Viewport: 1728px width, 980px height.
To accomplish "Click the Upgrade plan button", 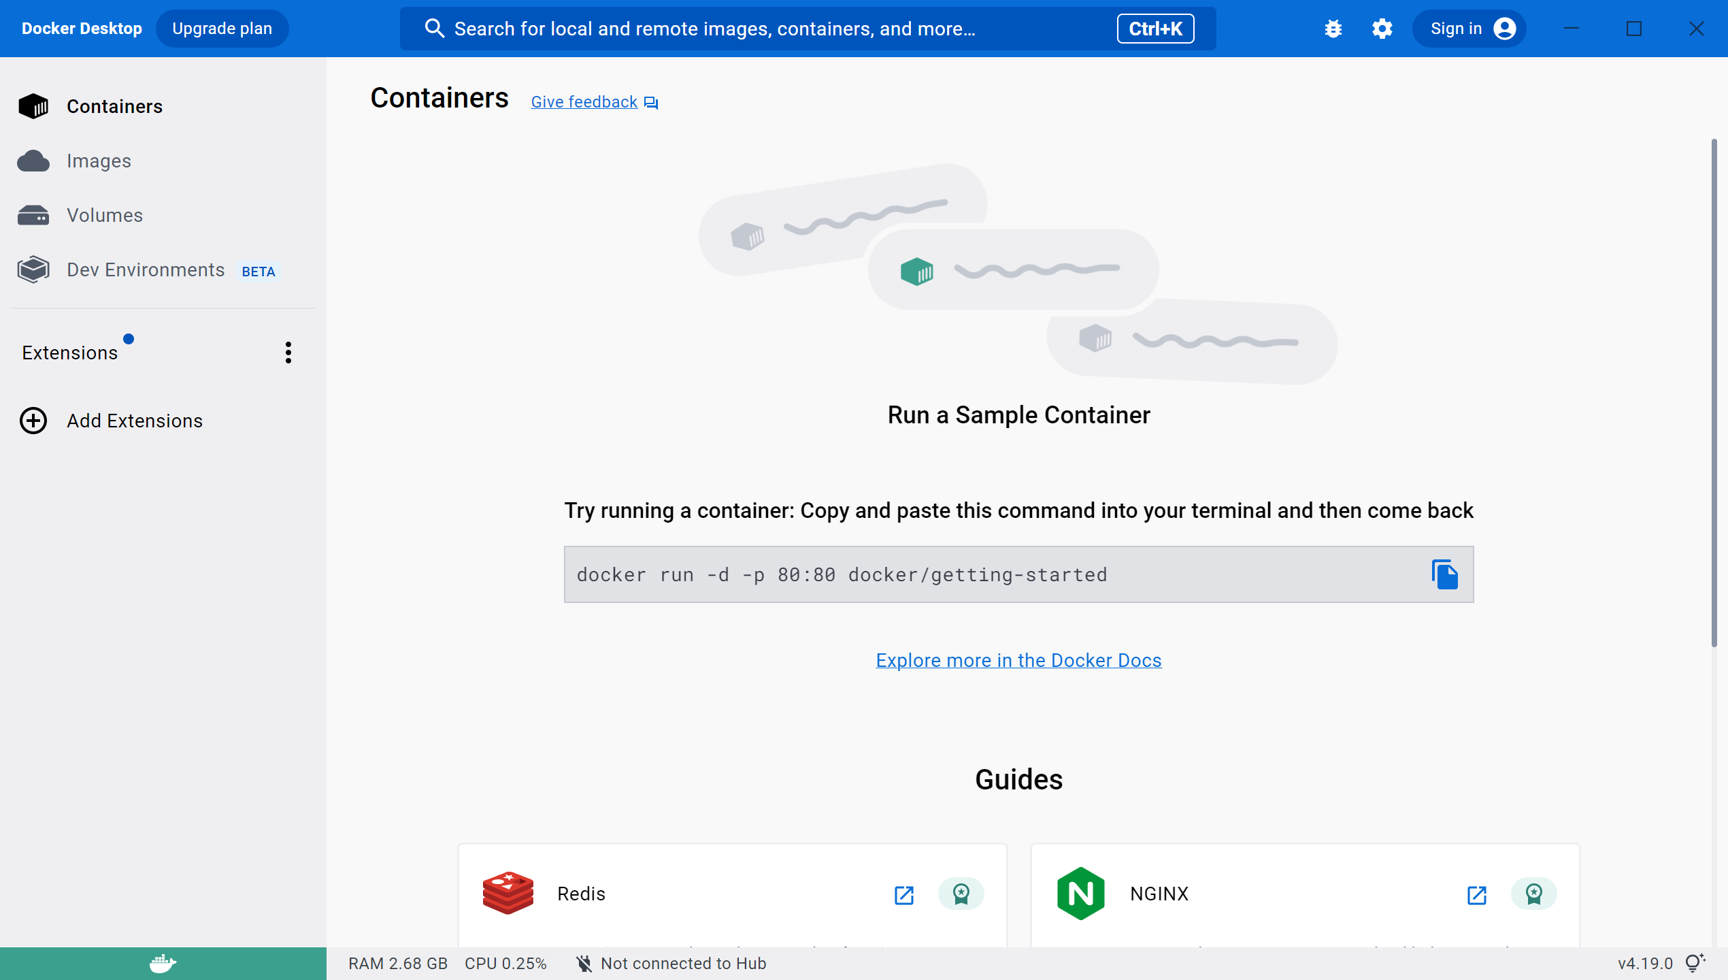I will [222, 29].
